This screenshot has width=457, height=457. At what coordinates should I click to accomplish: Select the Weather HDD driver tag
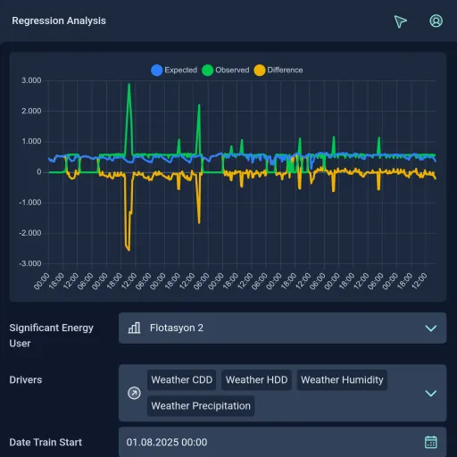(x=256, y=380)
